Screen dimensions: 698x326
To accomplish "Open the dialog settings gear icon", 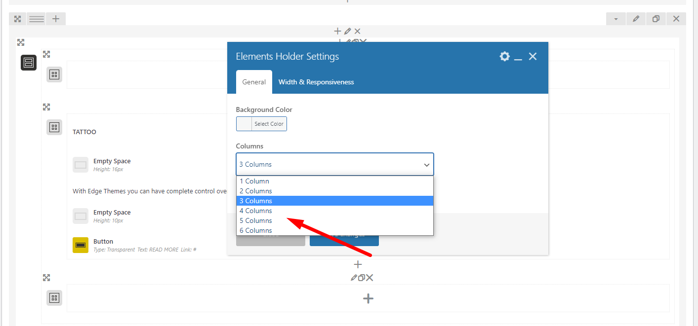I will [x=504, y=56].
